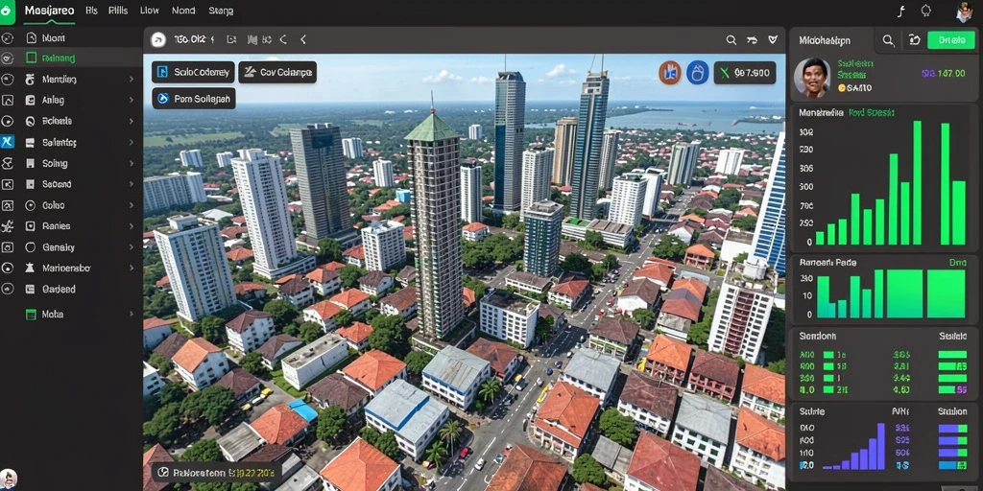Click the search icon in the right panel header
Image resolution: width=983 pixels, height=491 pixels.
coord(888,40)
